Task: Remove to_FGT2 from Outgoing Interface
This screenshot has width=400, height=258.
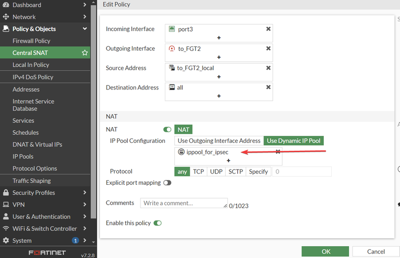Action: point(268,48)
